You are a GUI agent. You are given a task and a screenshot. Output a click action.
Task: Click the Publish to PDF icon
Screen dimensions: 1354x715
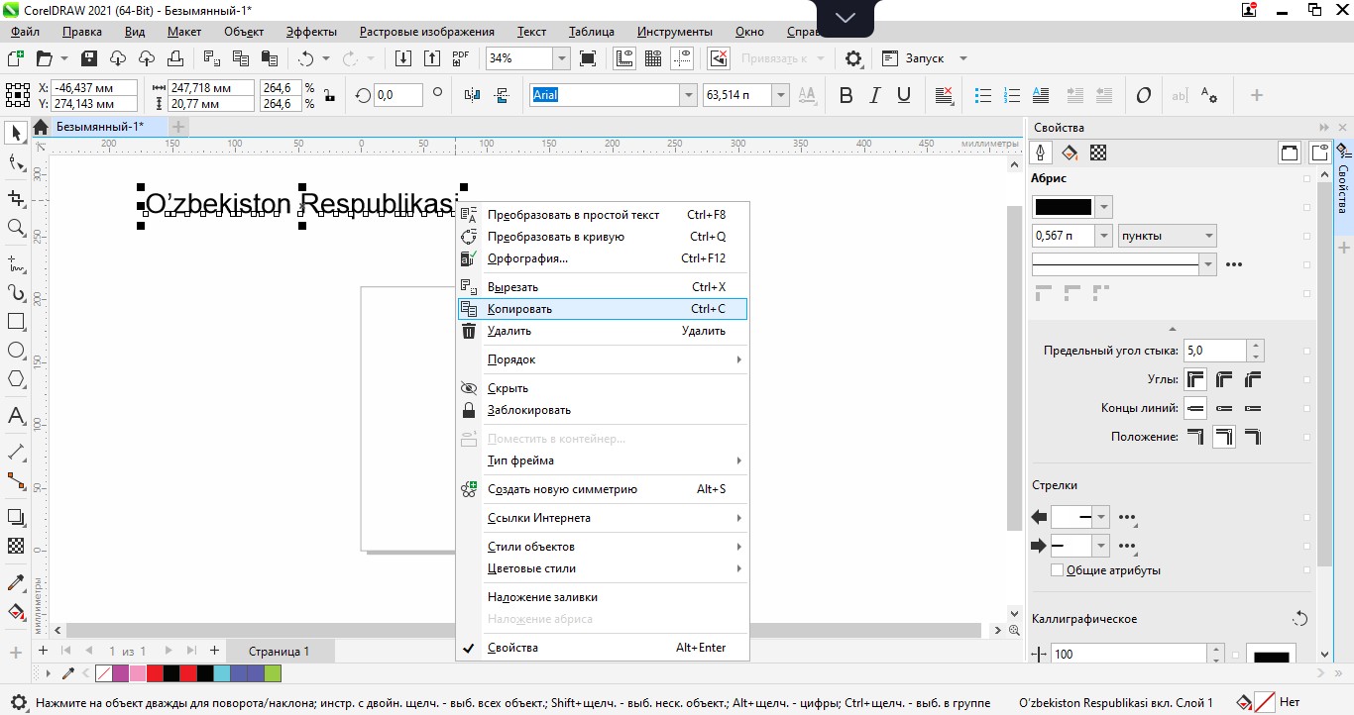(x=461, y=58)
